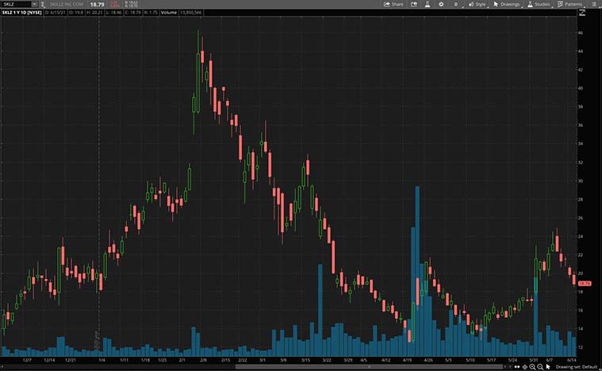The width and height of the screenshot is (602, 371).
Task: Click the zoom in magnifier icon
Action: [x=531, y=366]
